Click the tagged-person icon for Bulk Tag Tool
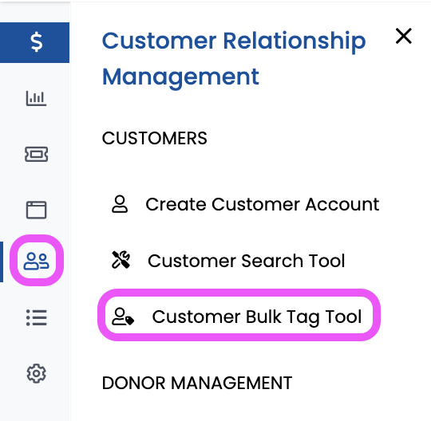This screenshot has width=431, height=421. click(x=123, y=317)
